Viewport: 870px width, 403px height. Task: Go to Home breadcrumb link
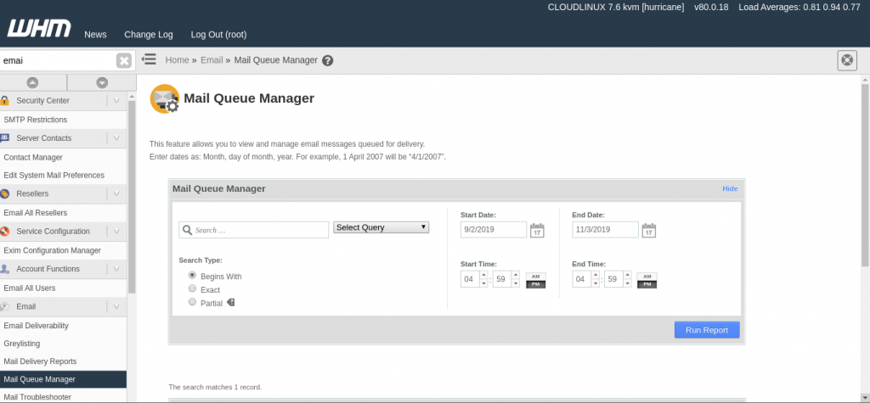pyautogui.click(x=177, y=60)
